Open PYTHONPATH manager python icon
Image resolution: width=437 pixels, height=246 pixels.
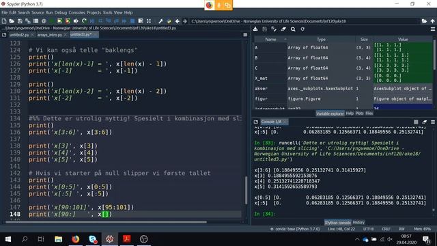pyautogui.click(x=169, y=21)
